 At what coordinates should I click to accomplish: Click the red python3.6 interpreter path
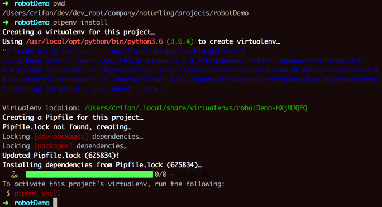point(94,41)
